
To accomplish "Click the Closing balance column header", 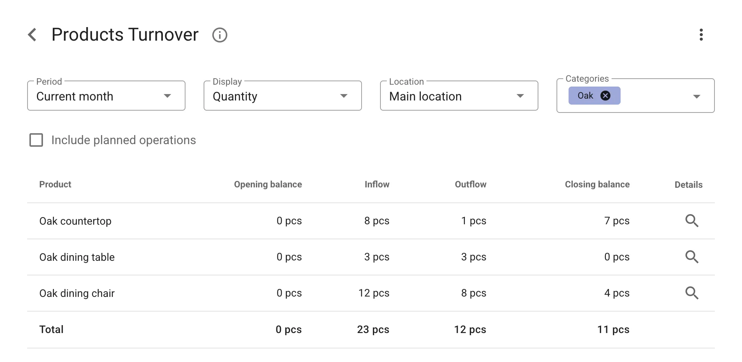I will point(597,184).
